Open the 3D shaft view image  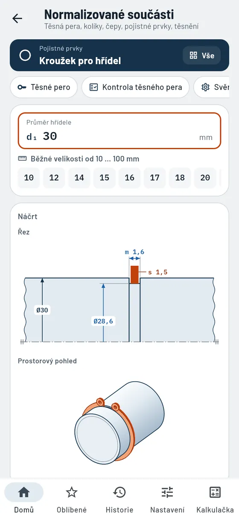[x=119, y=422]
